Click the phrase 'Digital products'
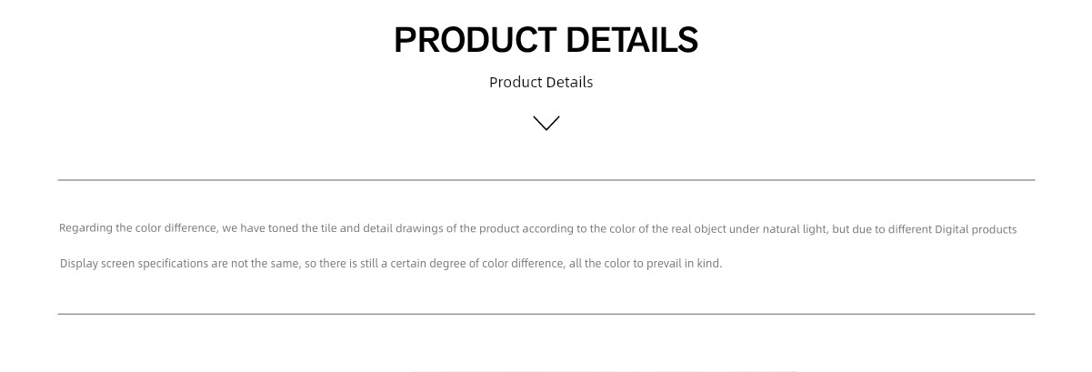The height and width of the screenshot is (372, 1092). pyautogui.click(x=976, y=229)
